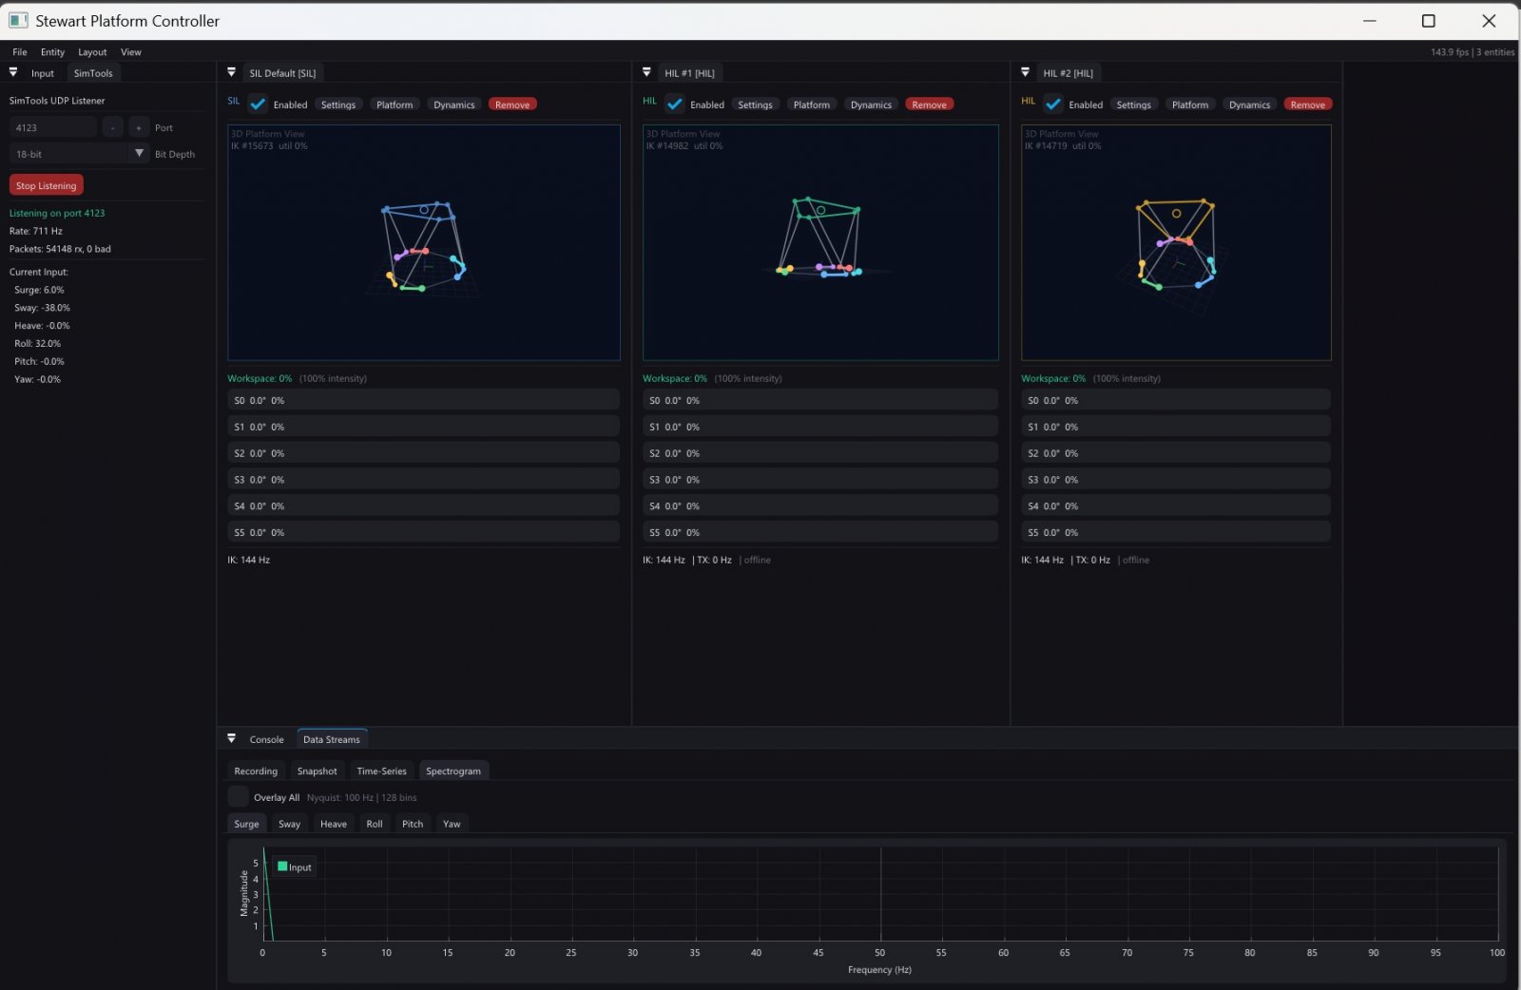The image size is (1521, 990).
Task: Toggle the Overlay All checkbox
Action: tap(239, 797)
